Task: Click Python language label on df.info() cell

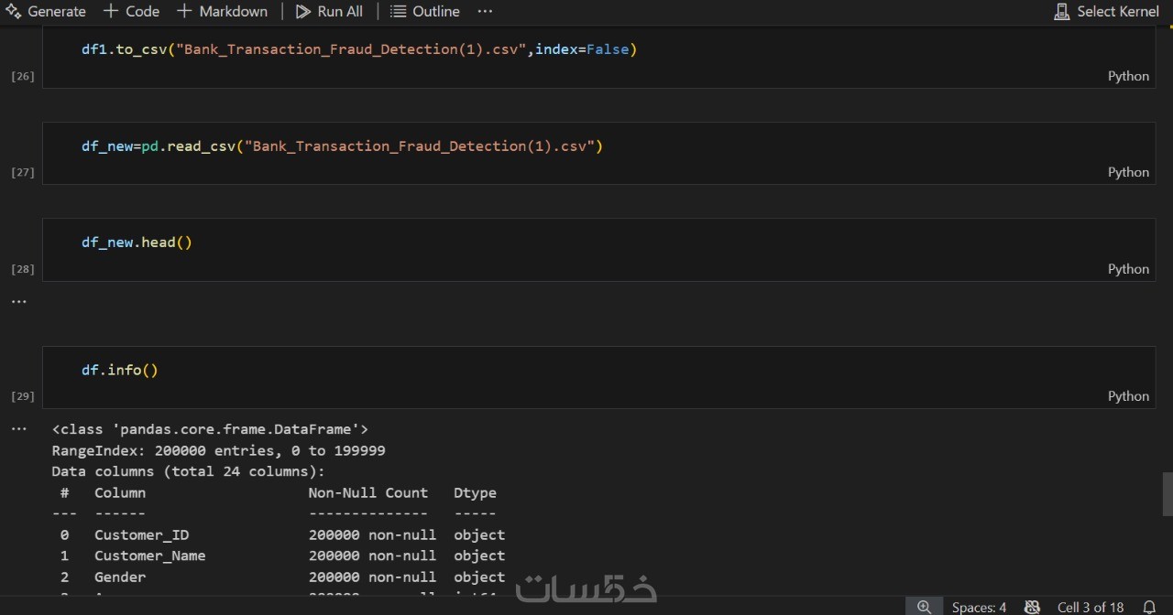Action: [1128, 395]
